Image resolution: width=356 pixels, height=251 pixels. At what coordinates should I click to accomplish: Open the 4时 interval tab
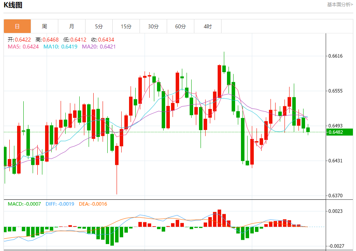(x=208, y=26)
